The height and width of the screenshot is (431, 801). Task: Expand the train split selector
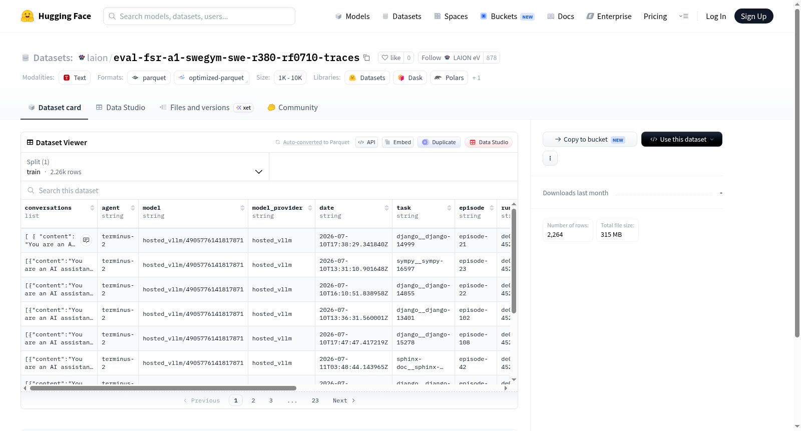tap(145, 167)
